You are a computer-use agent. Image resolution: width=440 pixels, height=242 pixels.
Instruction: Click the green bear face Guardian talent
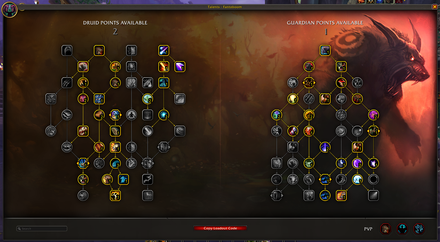[x=309, y=163]
